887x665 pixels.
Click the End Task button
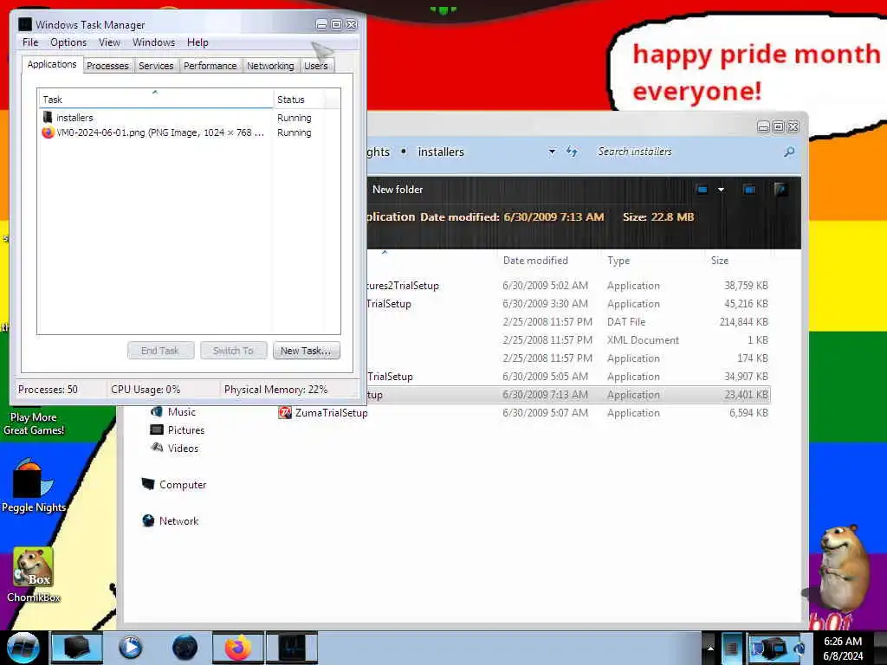click(x=160, y=351)
